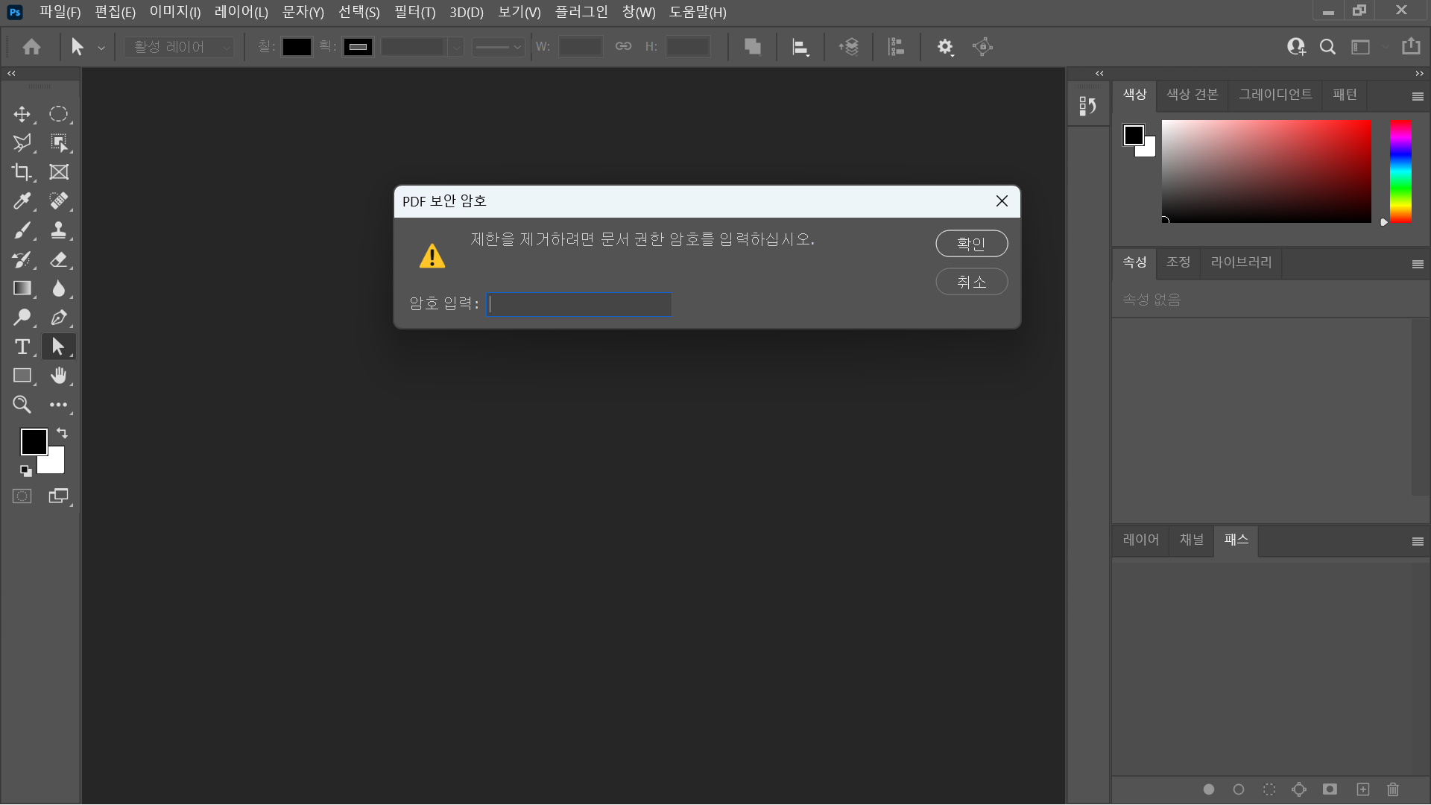Open the 색상 panel options menu
The height and width of the screenshot is (805, 1431).
1418,96
